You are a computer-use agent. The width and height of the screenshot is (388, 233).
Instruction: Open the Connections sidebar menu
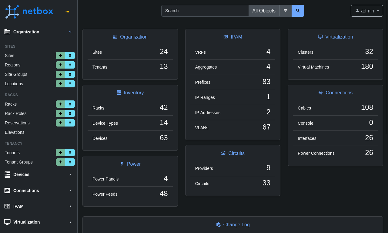[38, 191]
